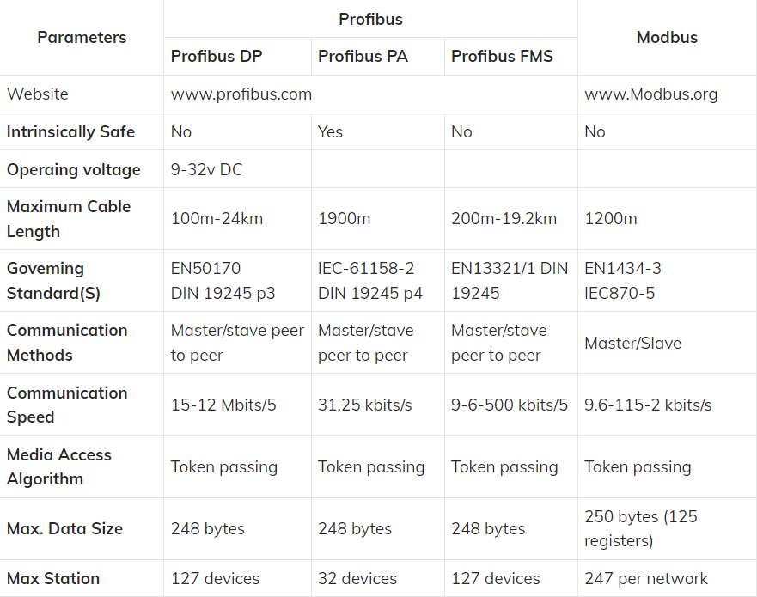Image resolution: width=757 pixels, height=597 pixels.
Task: Select the 9.6-115-2 kbits/s cell
Action: click(648, 405)
